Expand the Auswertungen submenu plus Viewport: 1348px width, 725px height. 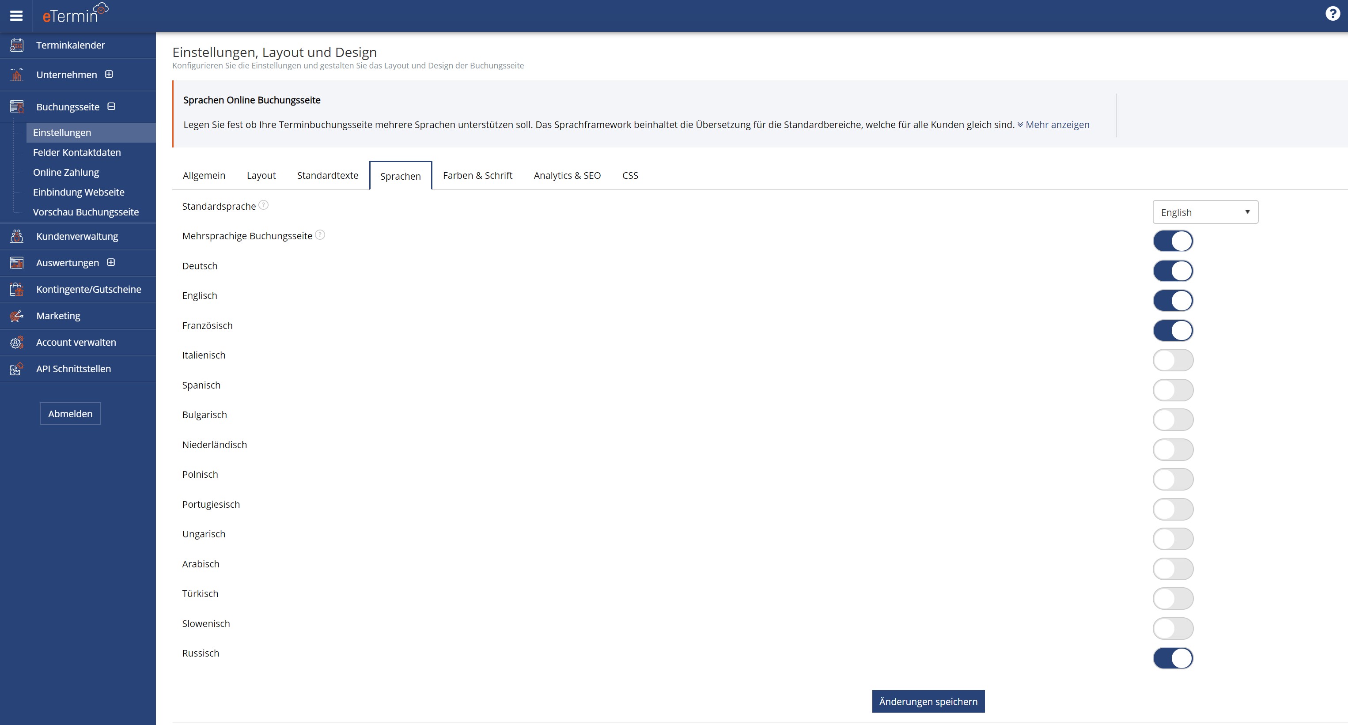coord(111,262)
